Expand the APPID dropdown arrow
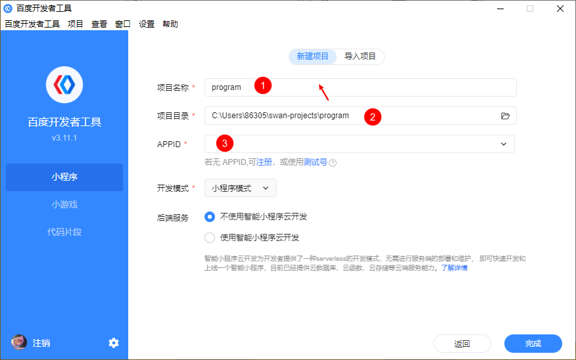 coord(504,145)
